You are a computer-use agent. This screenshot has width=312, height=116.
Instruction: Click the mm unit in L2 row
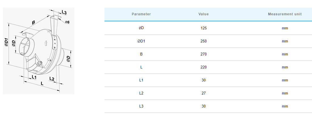[285, 93]
